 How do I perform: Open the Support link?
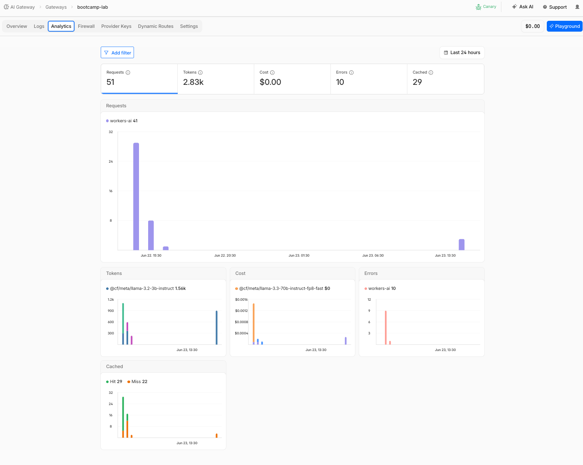point(555,7)
